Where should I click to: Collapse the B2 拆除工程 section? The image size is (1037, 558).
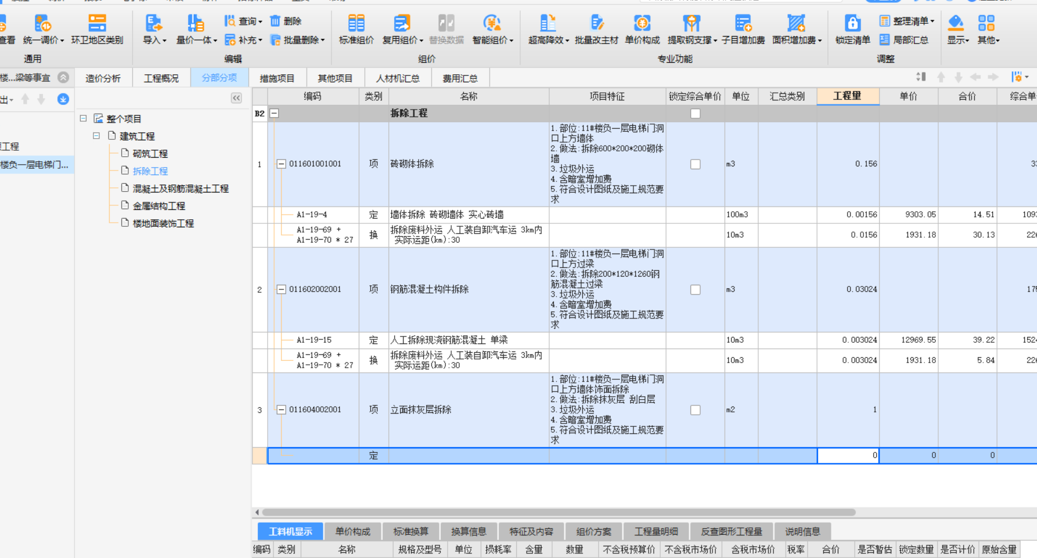[274, 114]
